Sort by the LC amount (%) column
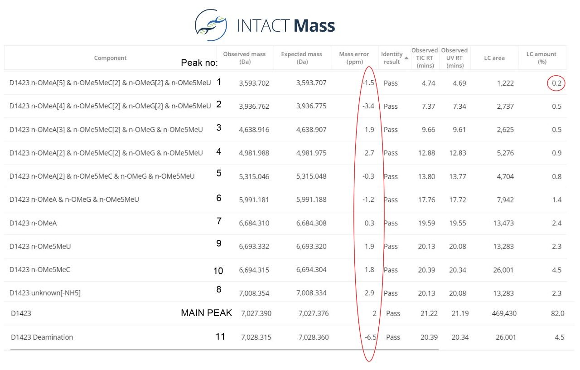Screen dimensions: 580x370 click(x=541, y=58)
